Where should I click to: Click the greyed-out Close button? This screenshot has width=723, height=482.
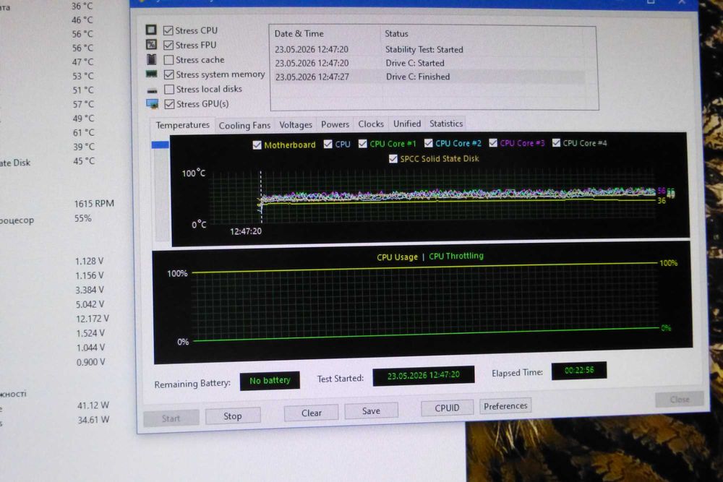pos(680,400)
